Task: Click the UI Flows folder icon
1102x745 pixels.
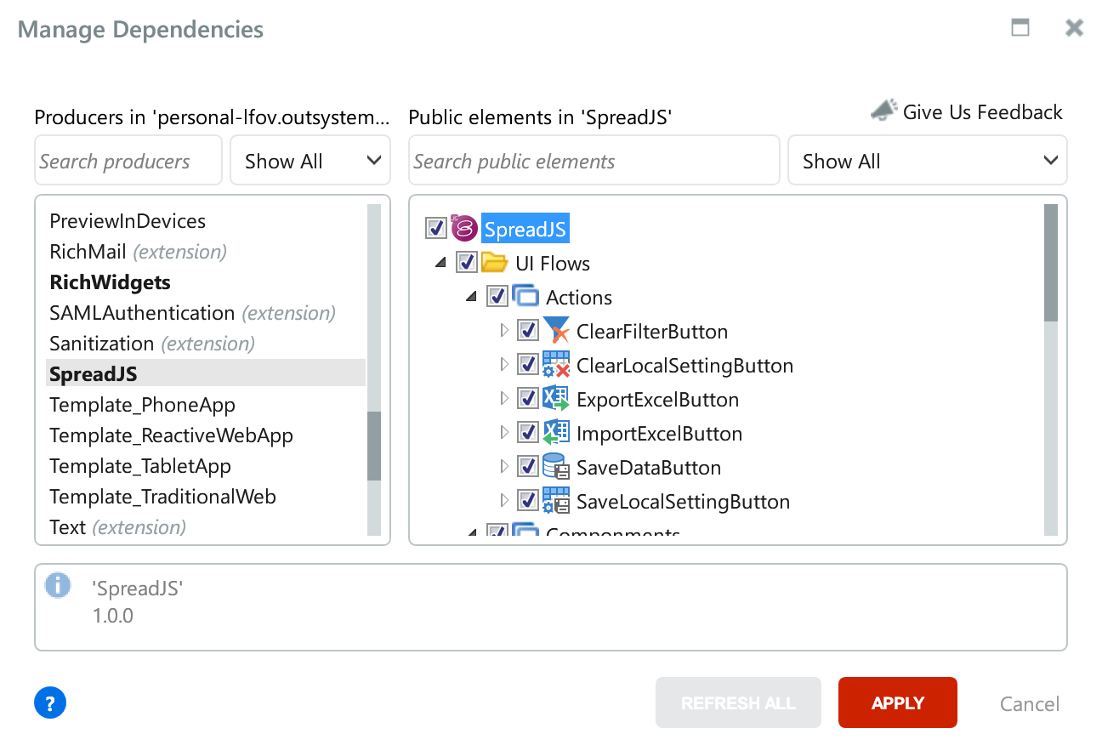Action: (x=495, y=263)
